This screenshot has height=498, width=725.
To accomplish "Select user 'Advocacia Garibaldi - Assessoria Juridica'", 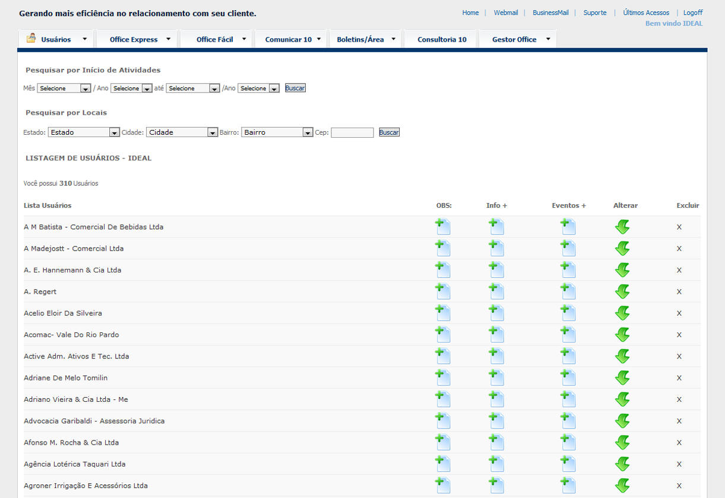I will coord(94,421).
